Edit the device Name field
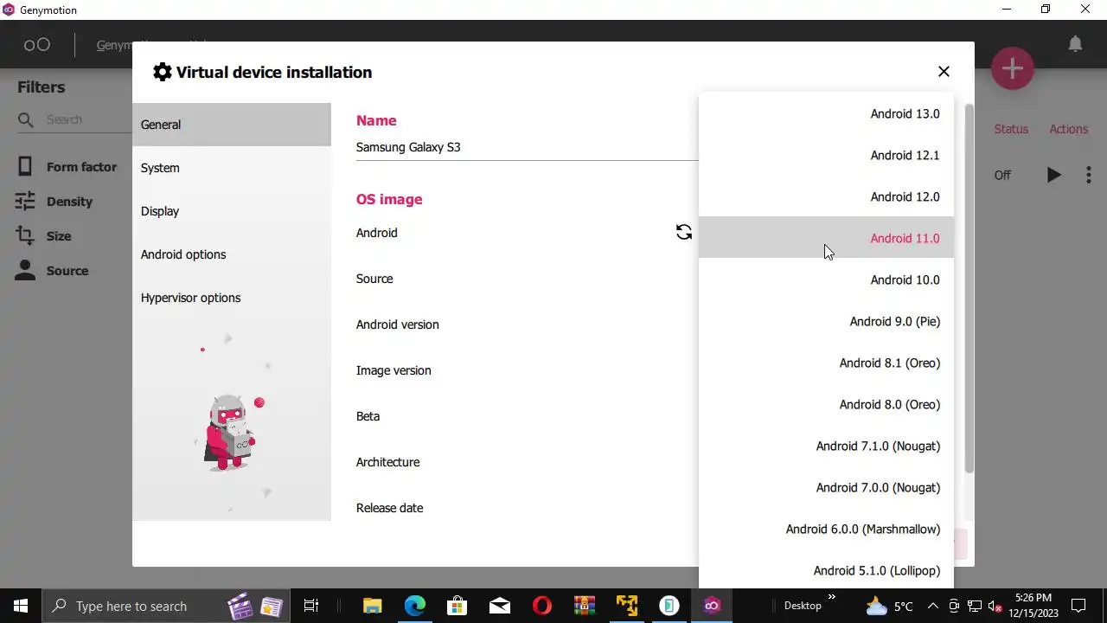1107x623 pixels. pos(527,147)
